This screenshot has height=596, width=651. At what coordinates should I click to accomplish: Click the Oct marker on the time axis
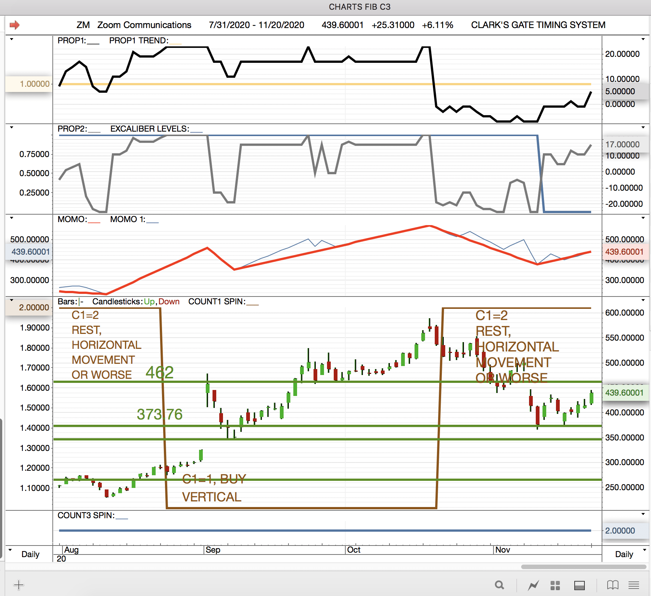click(x=354, y=550)
